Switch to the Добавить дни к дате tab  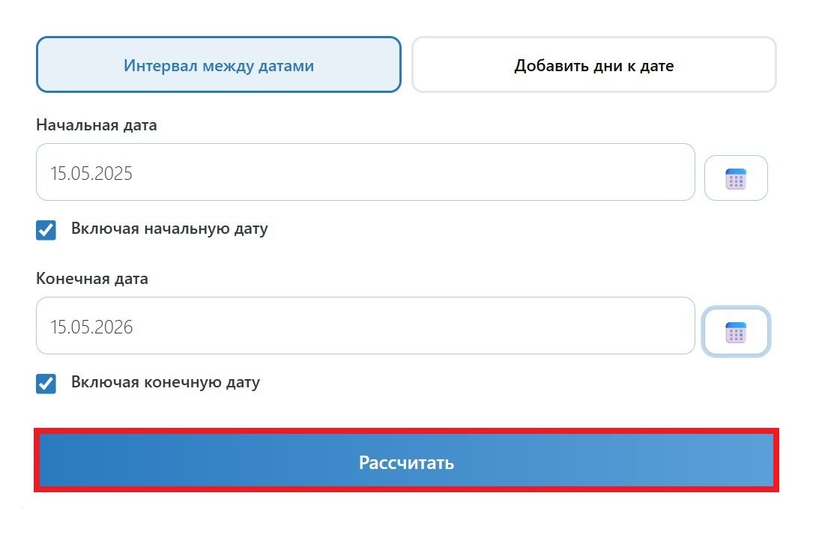(594, 64)
